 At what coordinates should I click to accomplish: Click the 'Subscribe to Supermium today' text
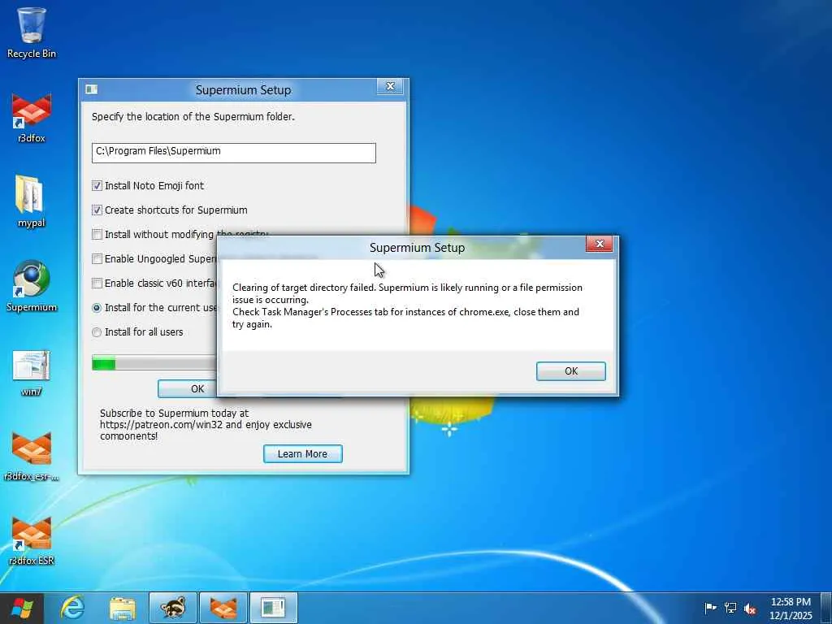coord(206,424)
